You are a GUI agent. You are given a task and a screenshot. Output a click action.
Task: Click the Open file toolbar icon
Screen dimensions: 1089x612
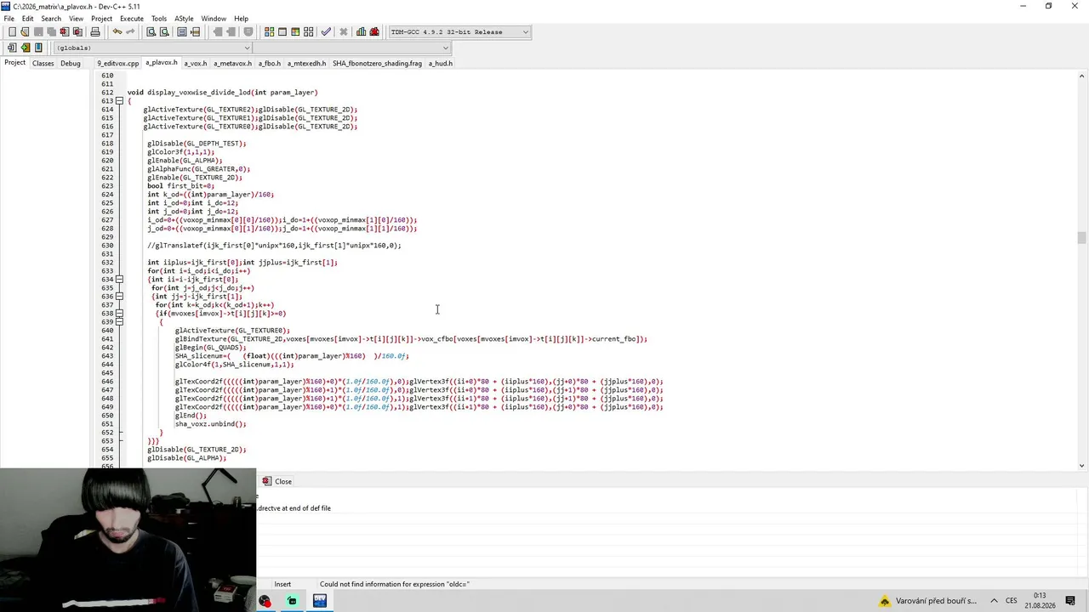click(26, 32)
